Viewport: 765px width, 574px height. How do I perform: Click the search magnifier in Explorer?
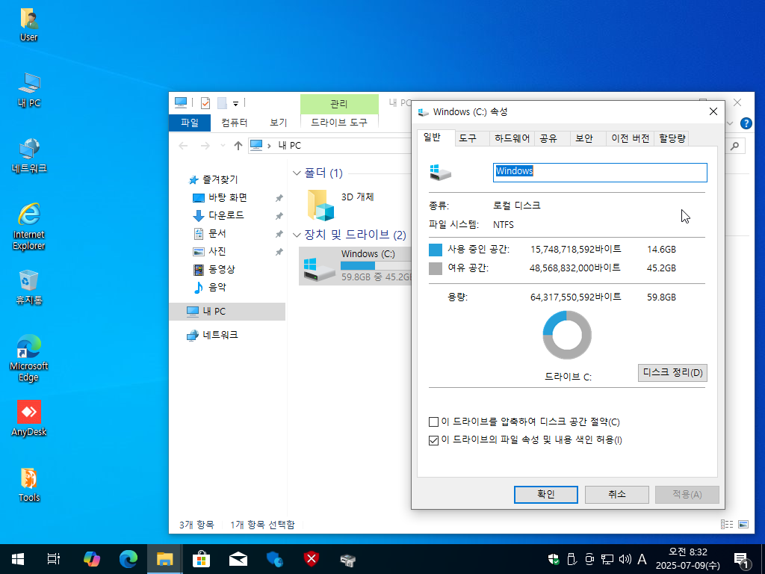(734, 146)
